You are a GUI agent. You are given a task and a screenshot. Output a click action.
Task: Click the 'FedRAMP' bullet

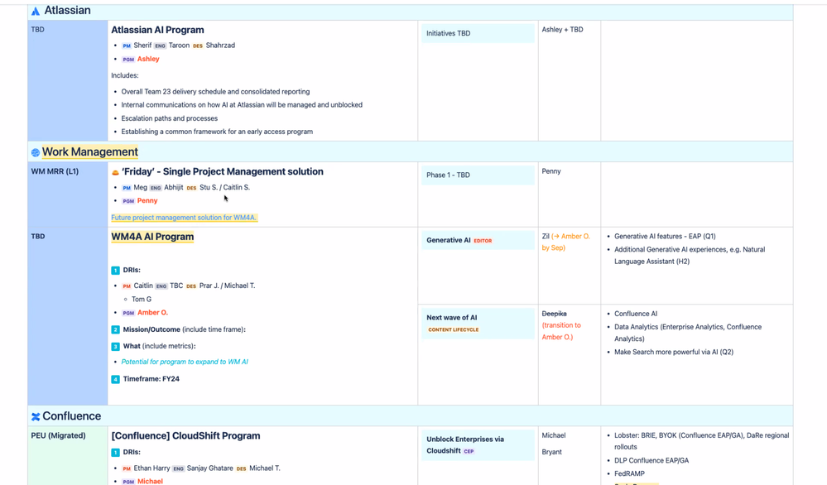pyautogui.click(x=629, y=473)
